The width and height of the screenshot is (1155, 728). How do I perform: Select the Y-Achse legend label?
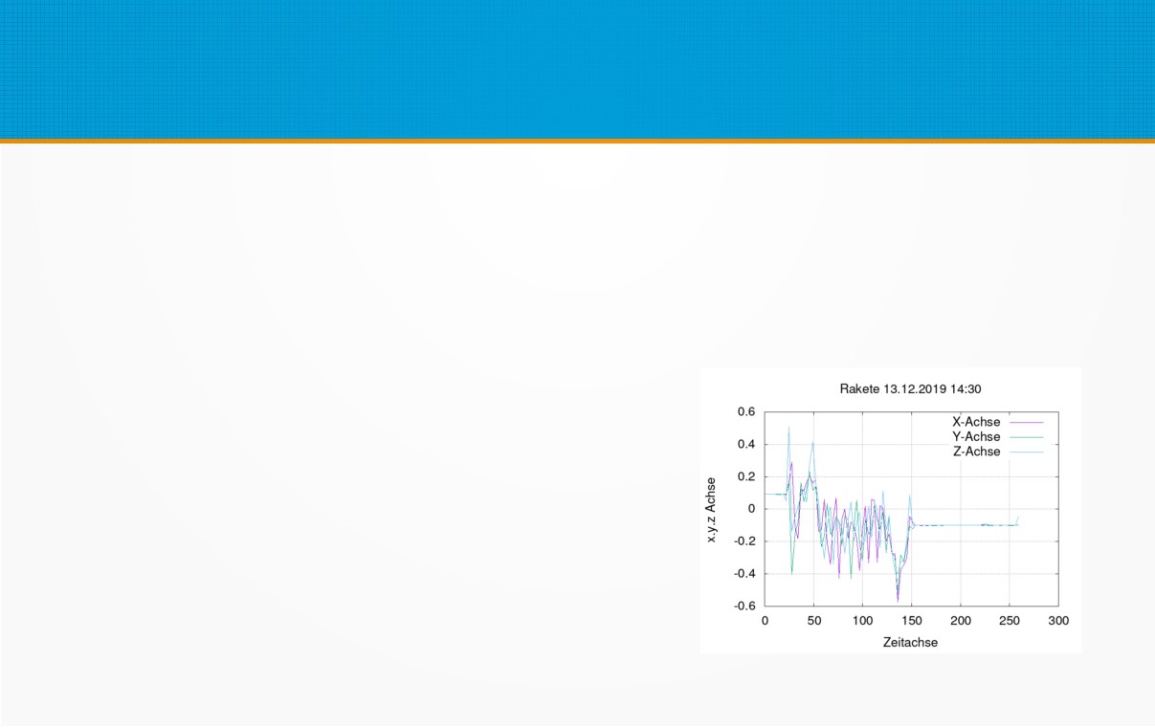(x=976, y=436)
